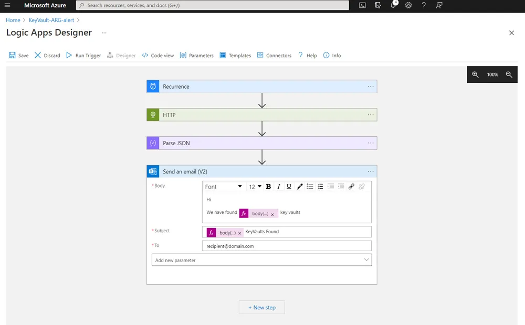Insert a link in the email body
This screenshot has width=525, height=325.
(351, 187)
